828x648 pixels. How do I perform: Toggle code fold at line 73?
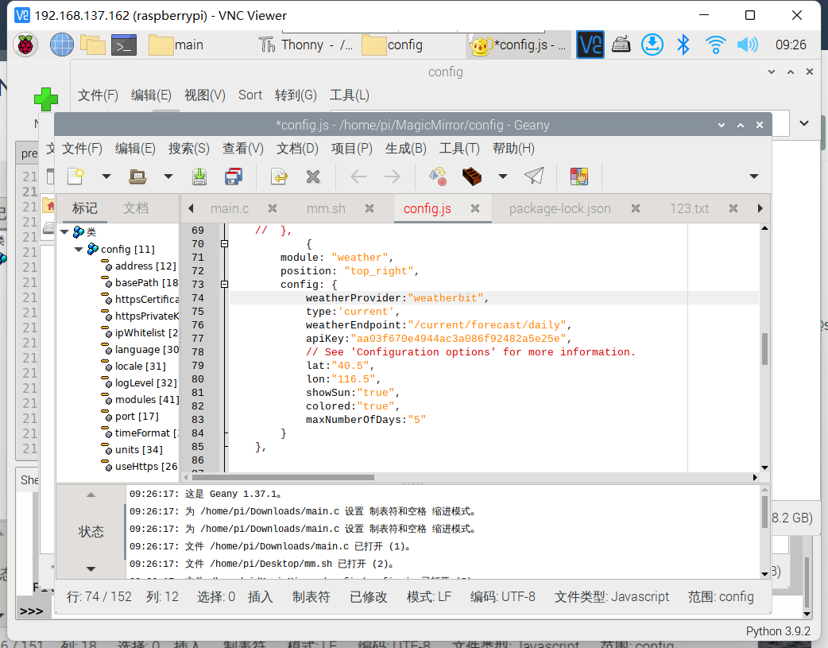[x=224, y=285]
